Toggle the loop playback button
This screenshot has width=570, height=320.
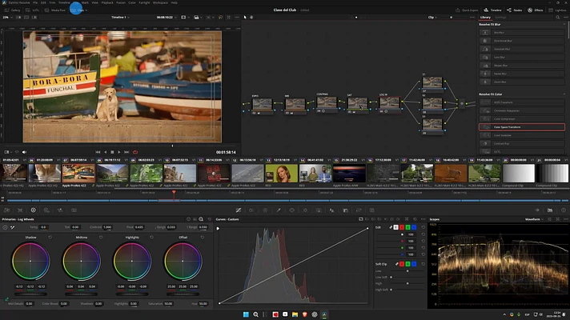134,152
